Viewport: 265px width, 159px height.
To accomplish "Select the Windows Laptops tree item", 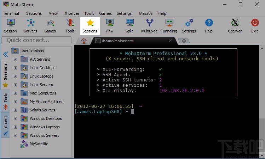I will [x=45, y=127].
